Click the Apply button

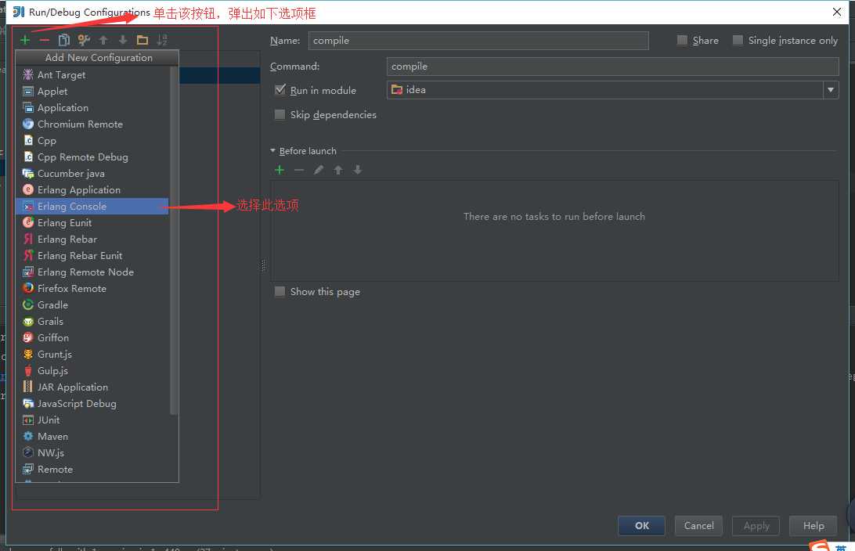pyautogui.click(x=756, y=525)
